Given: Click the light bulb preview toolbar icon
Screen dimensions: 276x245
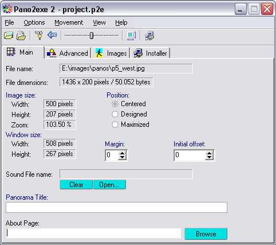Looking at the screenshot, I should (39, 36).
